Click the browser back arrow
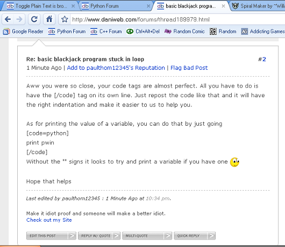The width and height of the screenshot is (285, 247). [8, 19]
